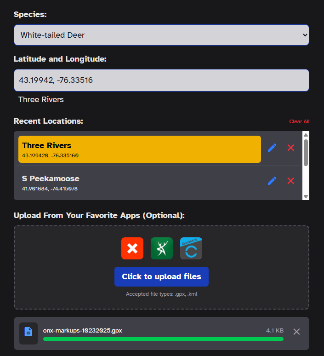Select the Three Rivers recent location
Image resolution: width=324 pixels, height=356 pixels.
(x=139, y=149)
